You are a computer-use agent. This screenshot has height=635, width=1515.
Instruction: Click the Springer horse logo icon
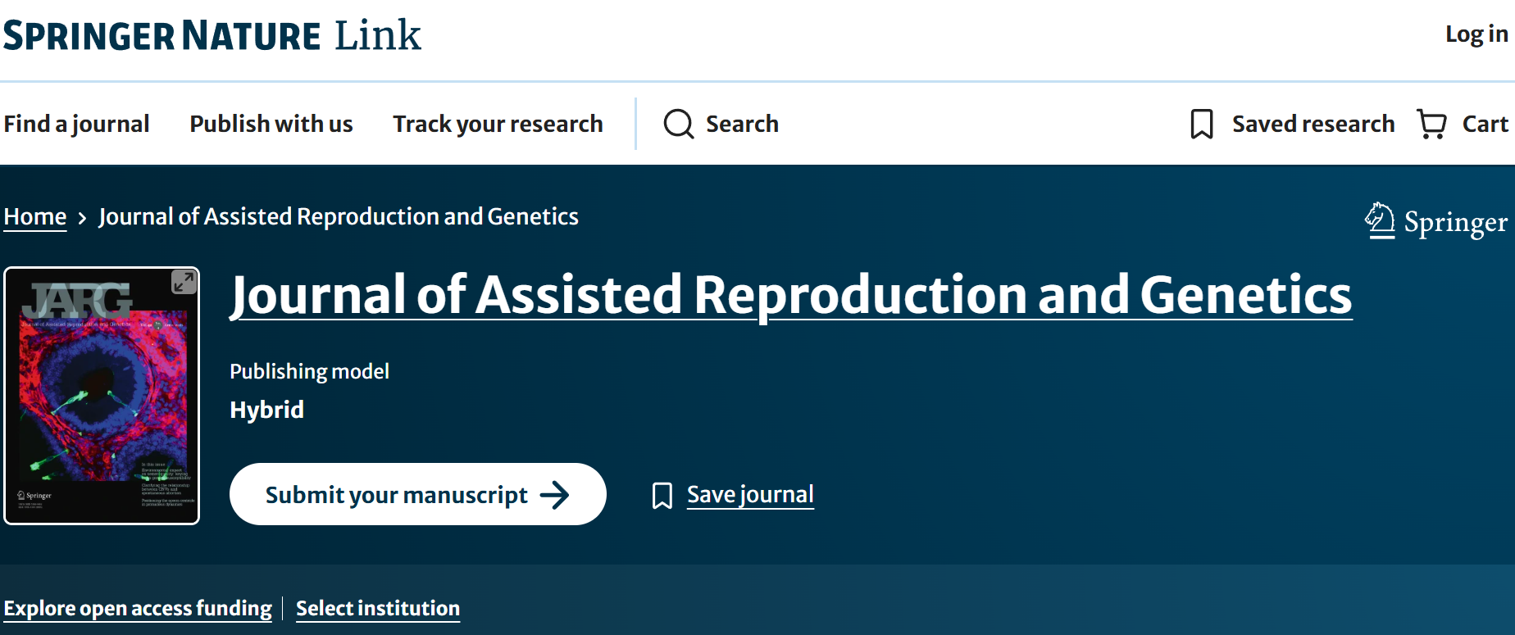tap(1380, 220)
